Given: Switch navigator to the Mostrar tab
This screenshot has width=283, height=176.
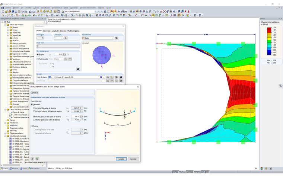Looking at the screenshot, I should click(x=14, y=169).
